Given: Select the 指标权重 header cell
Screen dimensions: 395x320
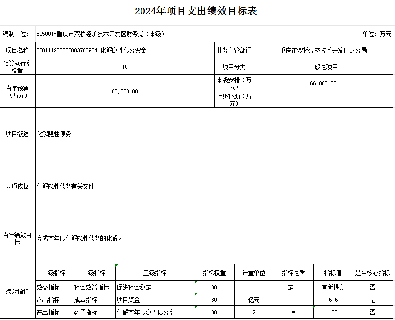Looking at the screenshot, I should click(x=214, y=273).
